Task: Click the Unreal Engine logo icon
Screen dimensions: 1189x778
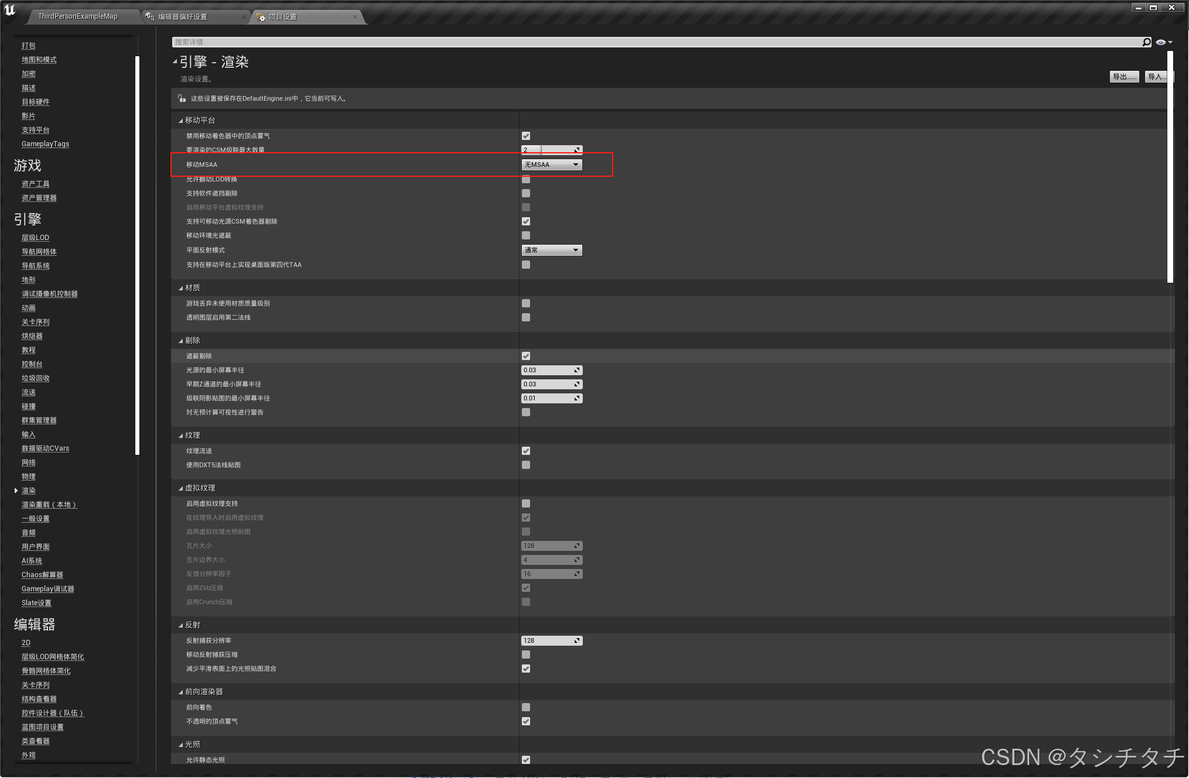Action: point(9,10)
